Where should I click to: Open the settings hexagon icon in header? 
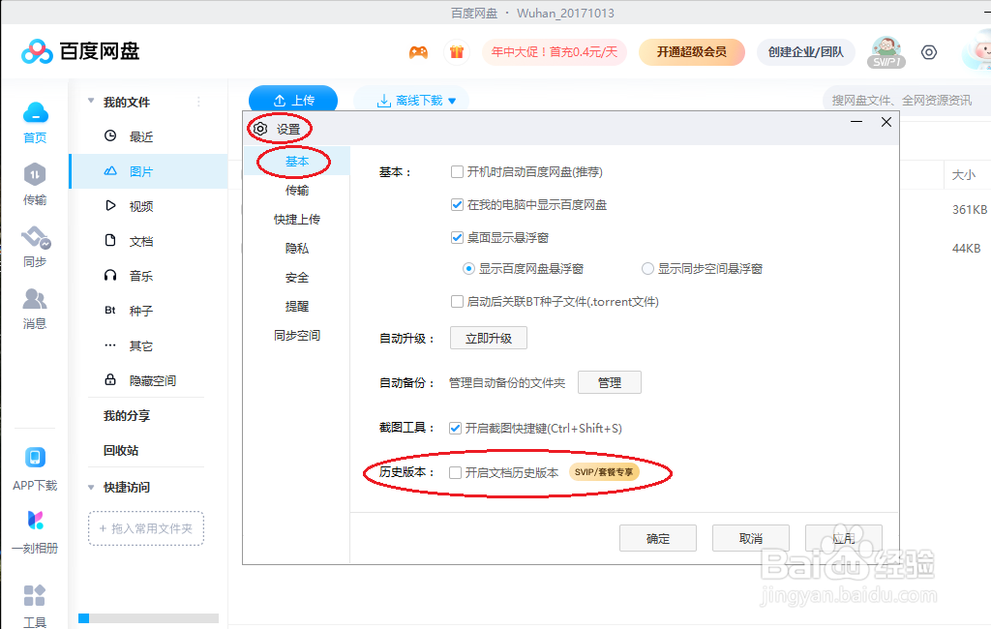928,52
